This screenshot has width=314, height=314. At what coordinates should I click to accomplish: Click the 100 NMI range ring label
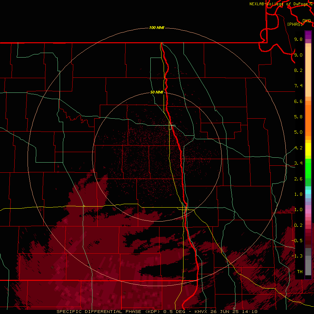pos(157,28)
